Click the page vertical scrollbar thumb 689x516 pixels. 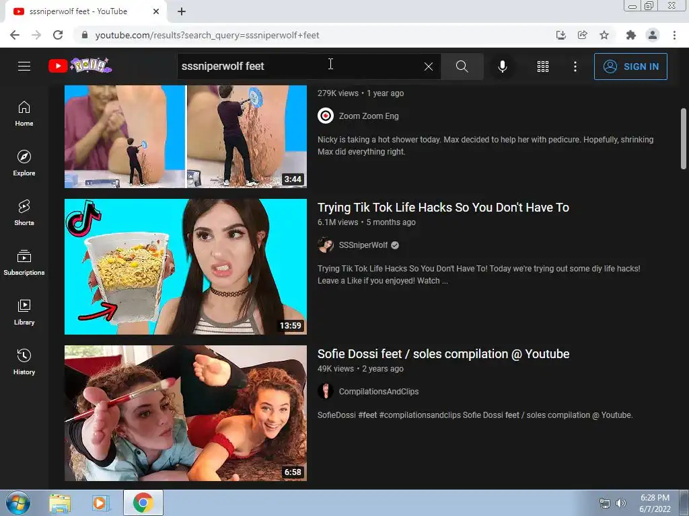pos(684,138)
